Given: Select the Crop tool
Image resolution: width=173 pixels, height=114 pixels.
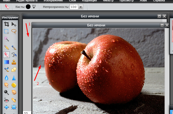Looking at the screenshot, I should pyautogui.click(x=7, y=24).
